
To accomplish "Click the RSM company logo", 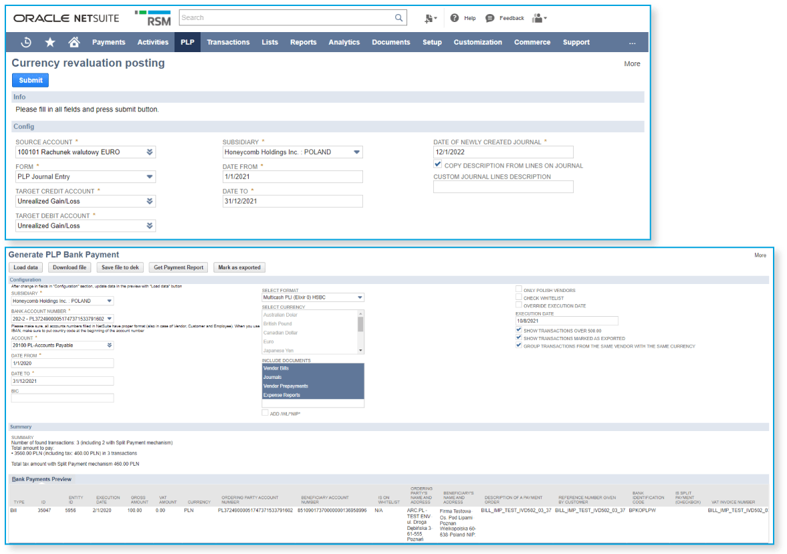I will (x=153, y=18).
